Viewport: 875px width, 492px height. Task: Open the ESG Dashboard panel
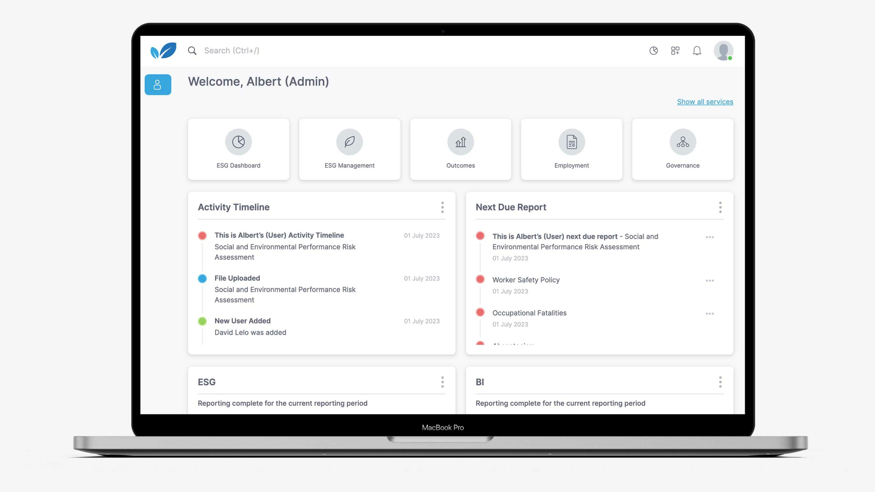(238, 148)
